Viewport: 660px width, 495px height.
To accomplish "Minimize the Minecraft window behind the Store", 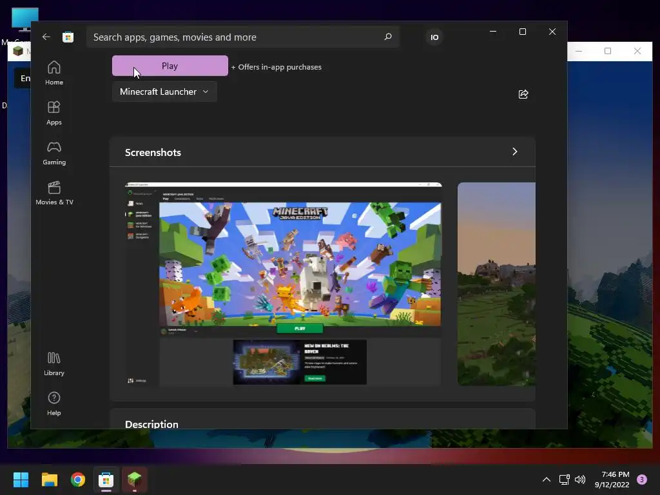I will (579, 51).
